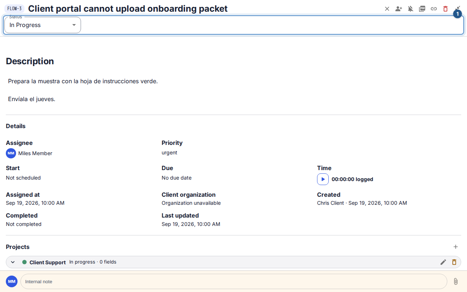Open the Status dropdown showing In Progress

point(42,25)
